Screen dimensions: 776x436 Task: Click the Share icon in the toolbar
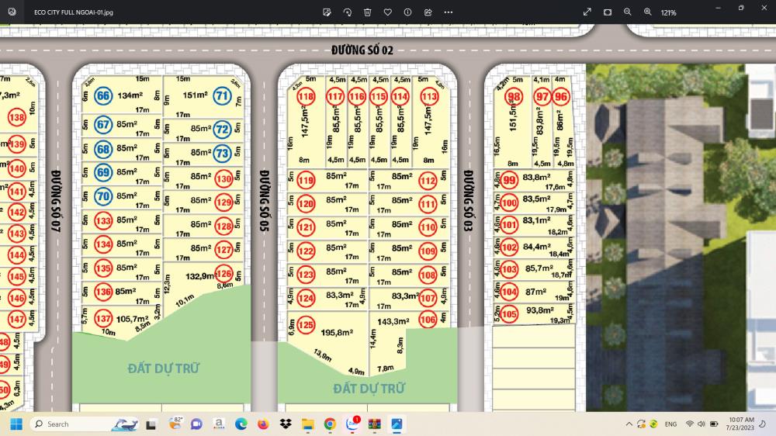[x=428, y=12]
